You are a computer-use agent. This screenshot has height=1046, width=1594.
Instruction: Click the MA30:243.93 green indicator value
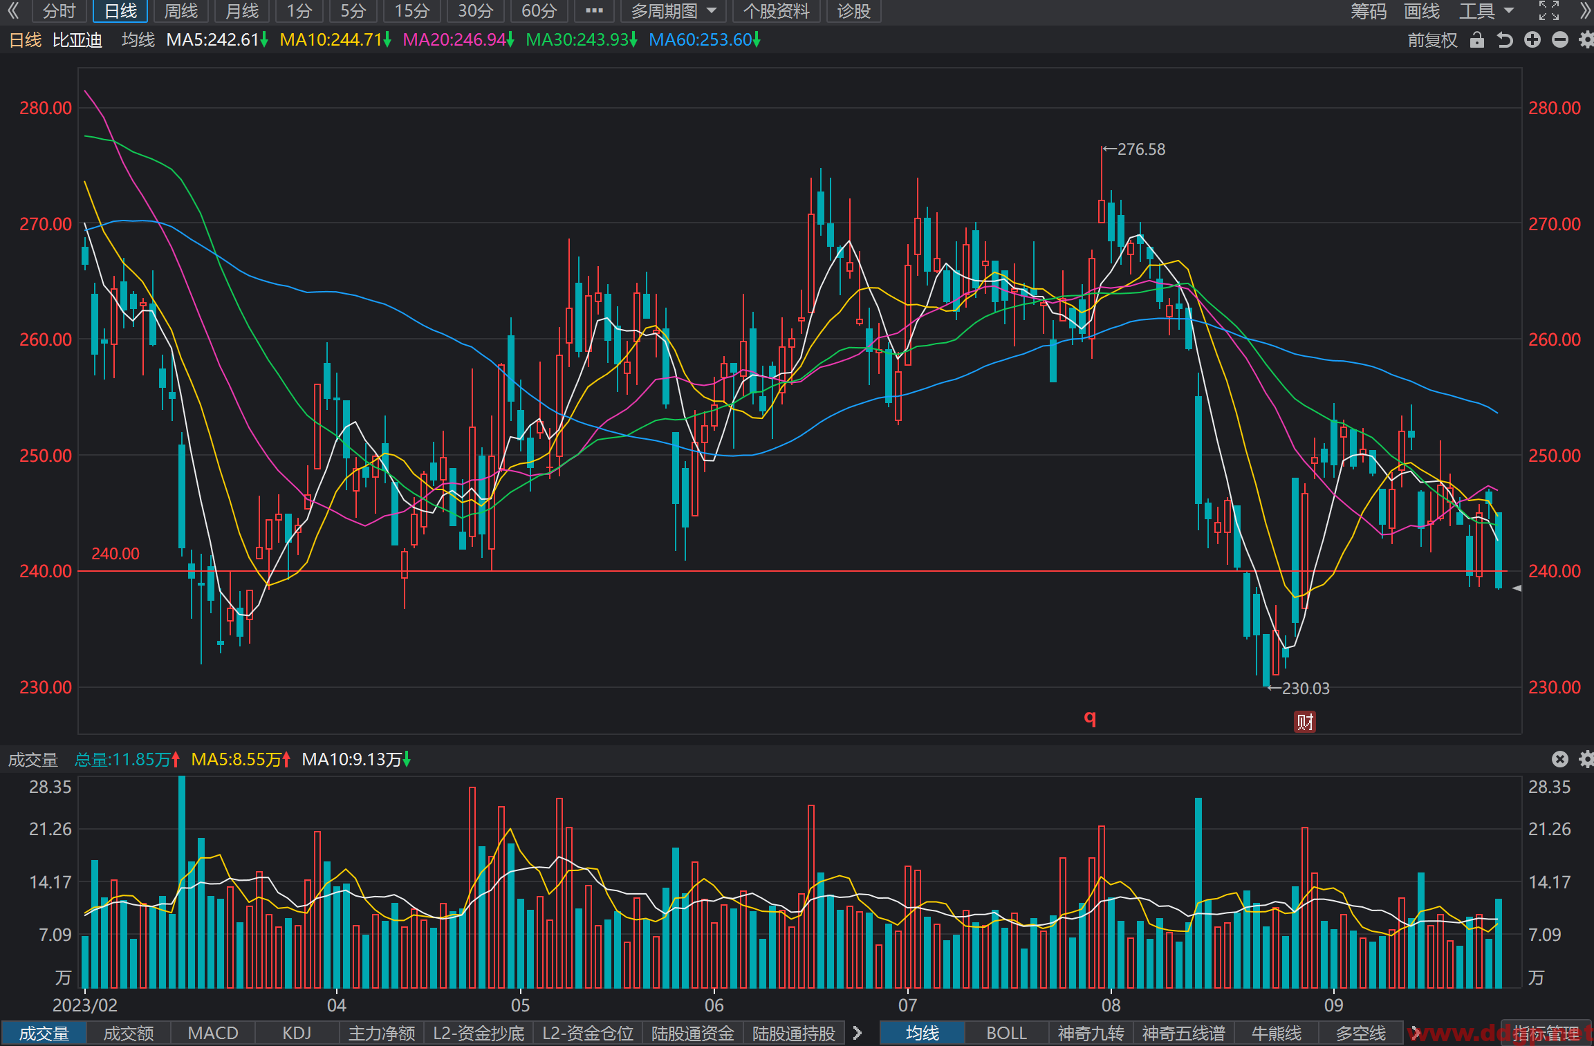click(582, 40)
